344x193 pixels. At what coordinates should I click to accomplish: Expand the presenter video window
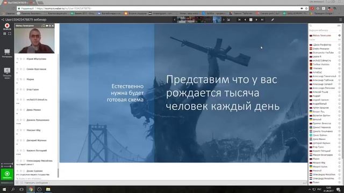click(44, 26)
